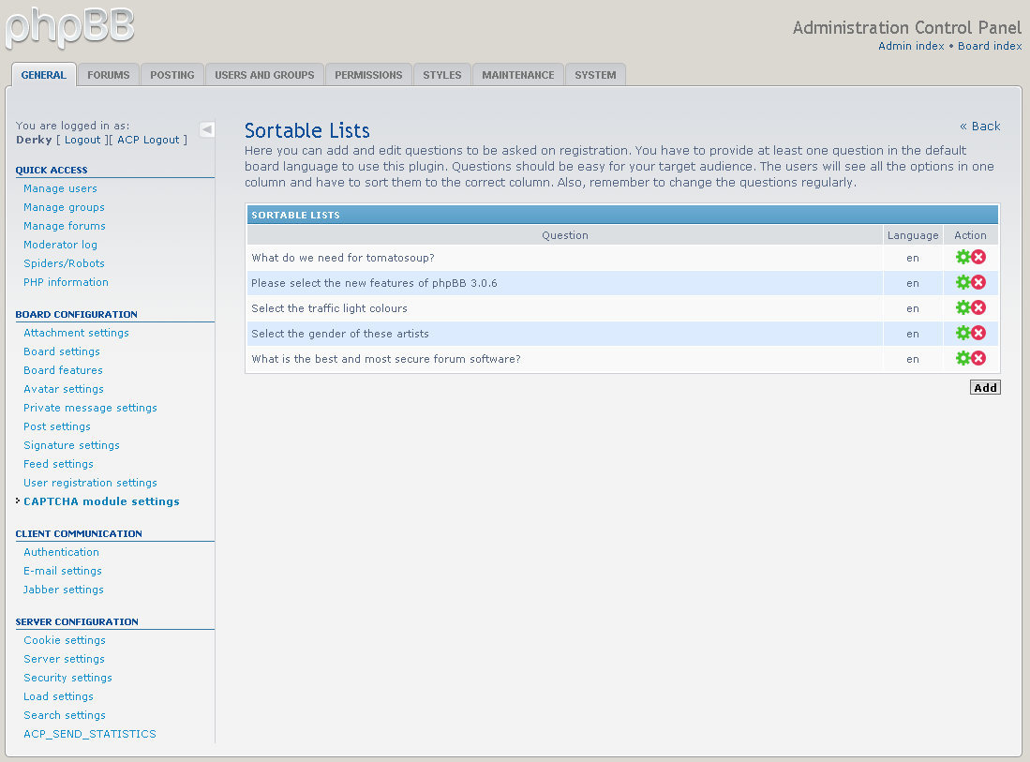Follow the Back link
Viewport: 1030px width, 762px height.
tap(979, 127)
